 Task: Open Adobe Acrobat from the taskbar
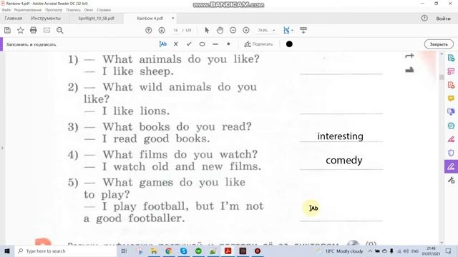228,251
